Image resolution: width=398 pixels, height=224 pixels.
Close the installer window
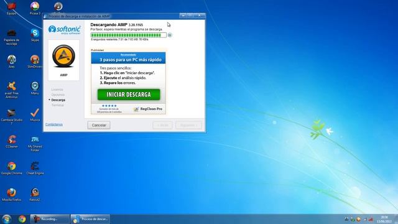coord(200,16)
